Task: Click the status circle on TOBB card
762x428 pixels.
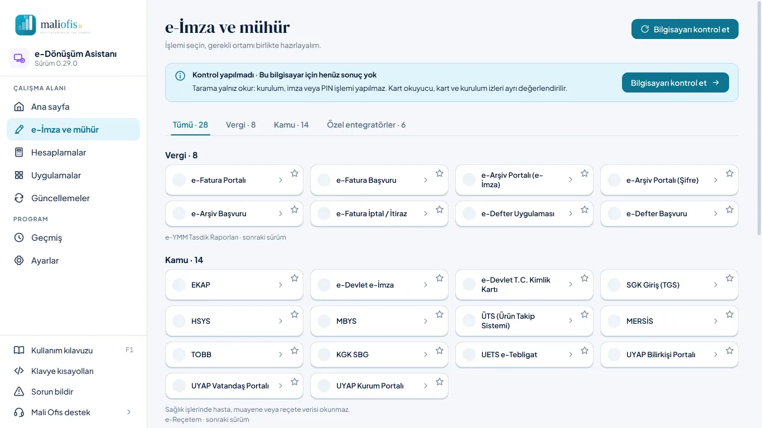Action: (x=179, y=354)
